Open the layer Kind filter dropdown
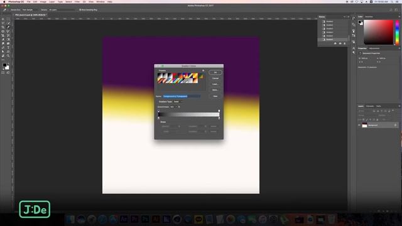Viewport: 402px width, 226px height. (x=364, y=111)
